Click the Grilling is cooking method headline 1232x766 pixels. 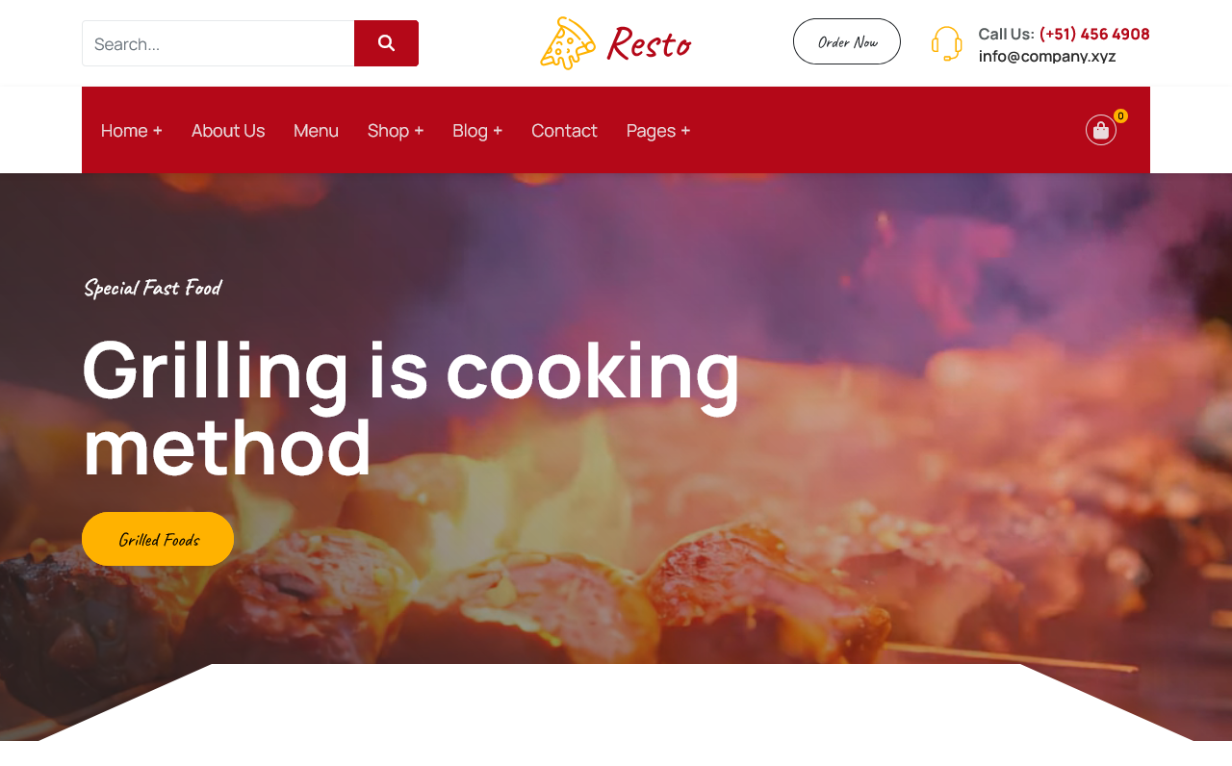click(411, 407)
